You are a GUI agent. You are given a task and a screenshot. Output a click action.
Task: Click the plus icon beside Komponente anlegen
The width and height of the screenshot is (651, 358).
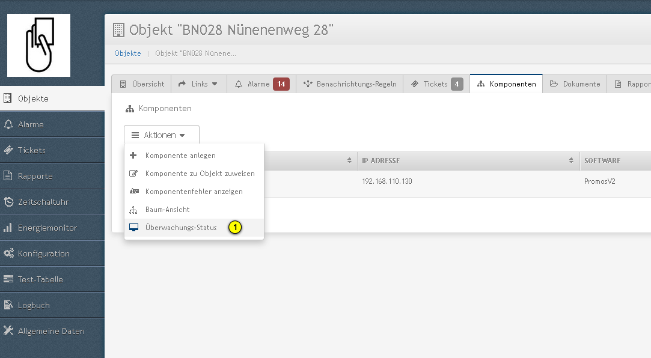point(133,156)
